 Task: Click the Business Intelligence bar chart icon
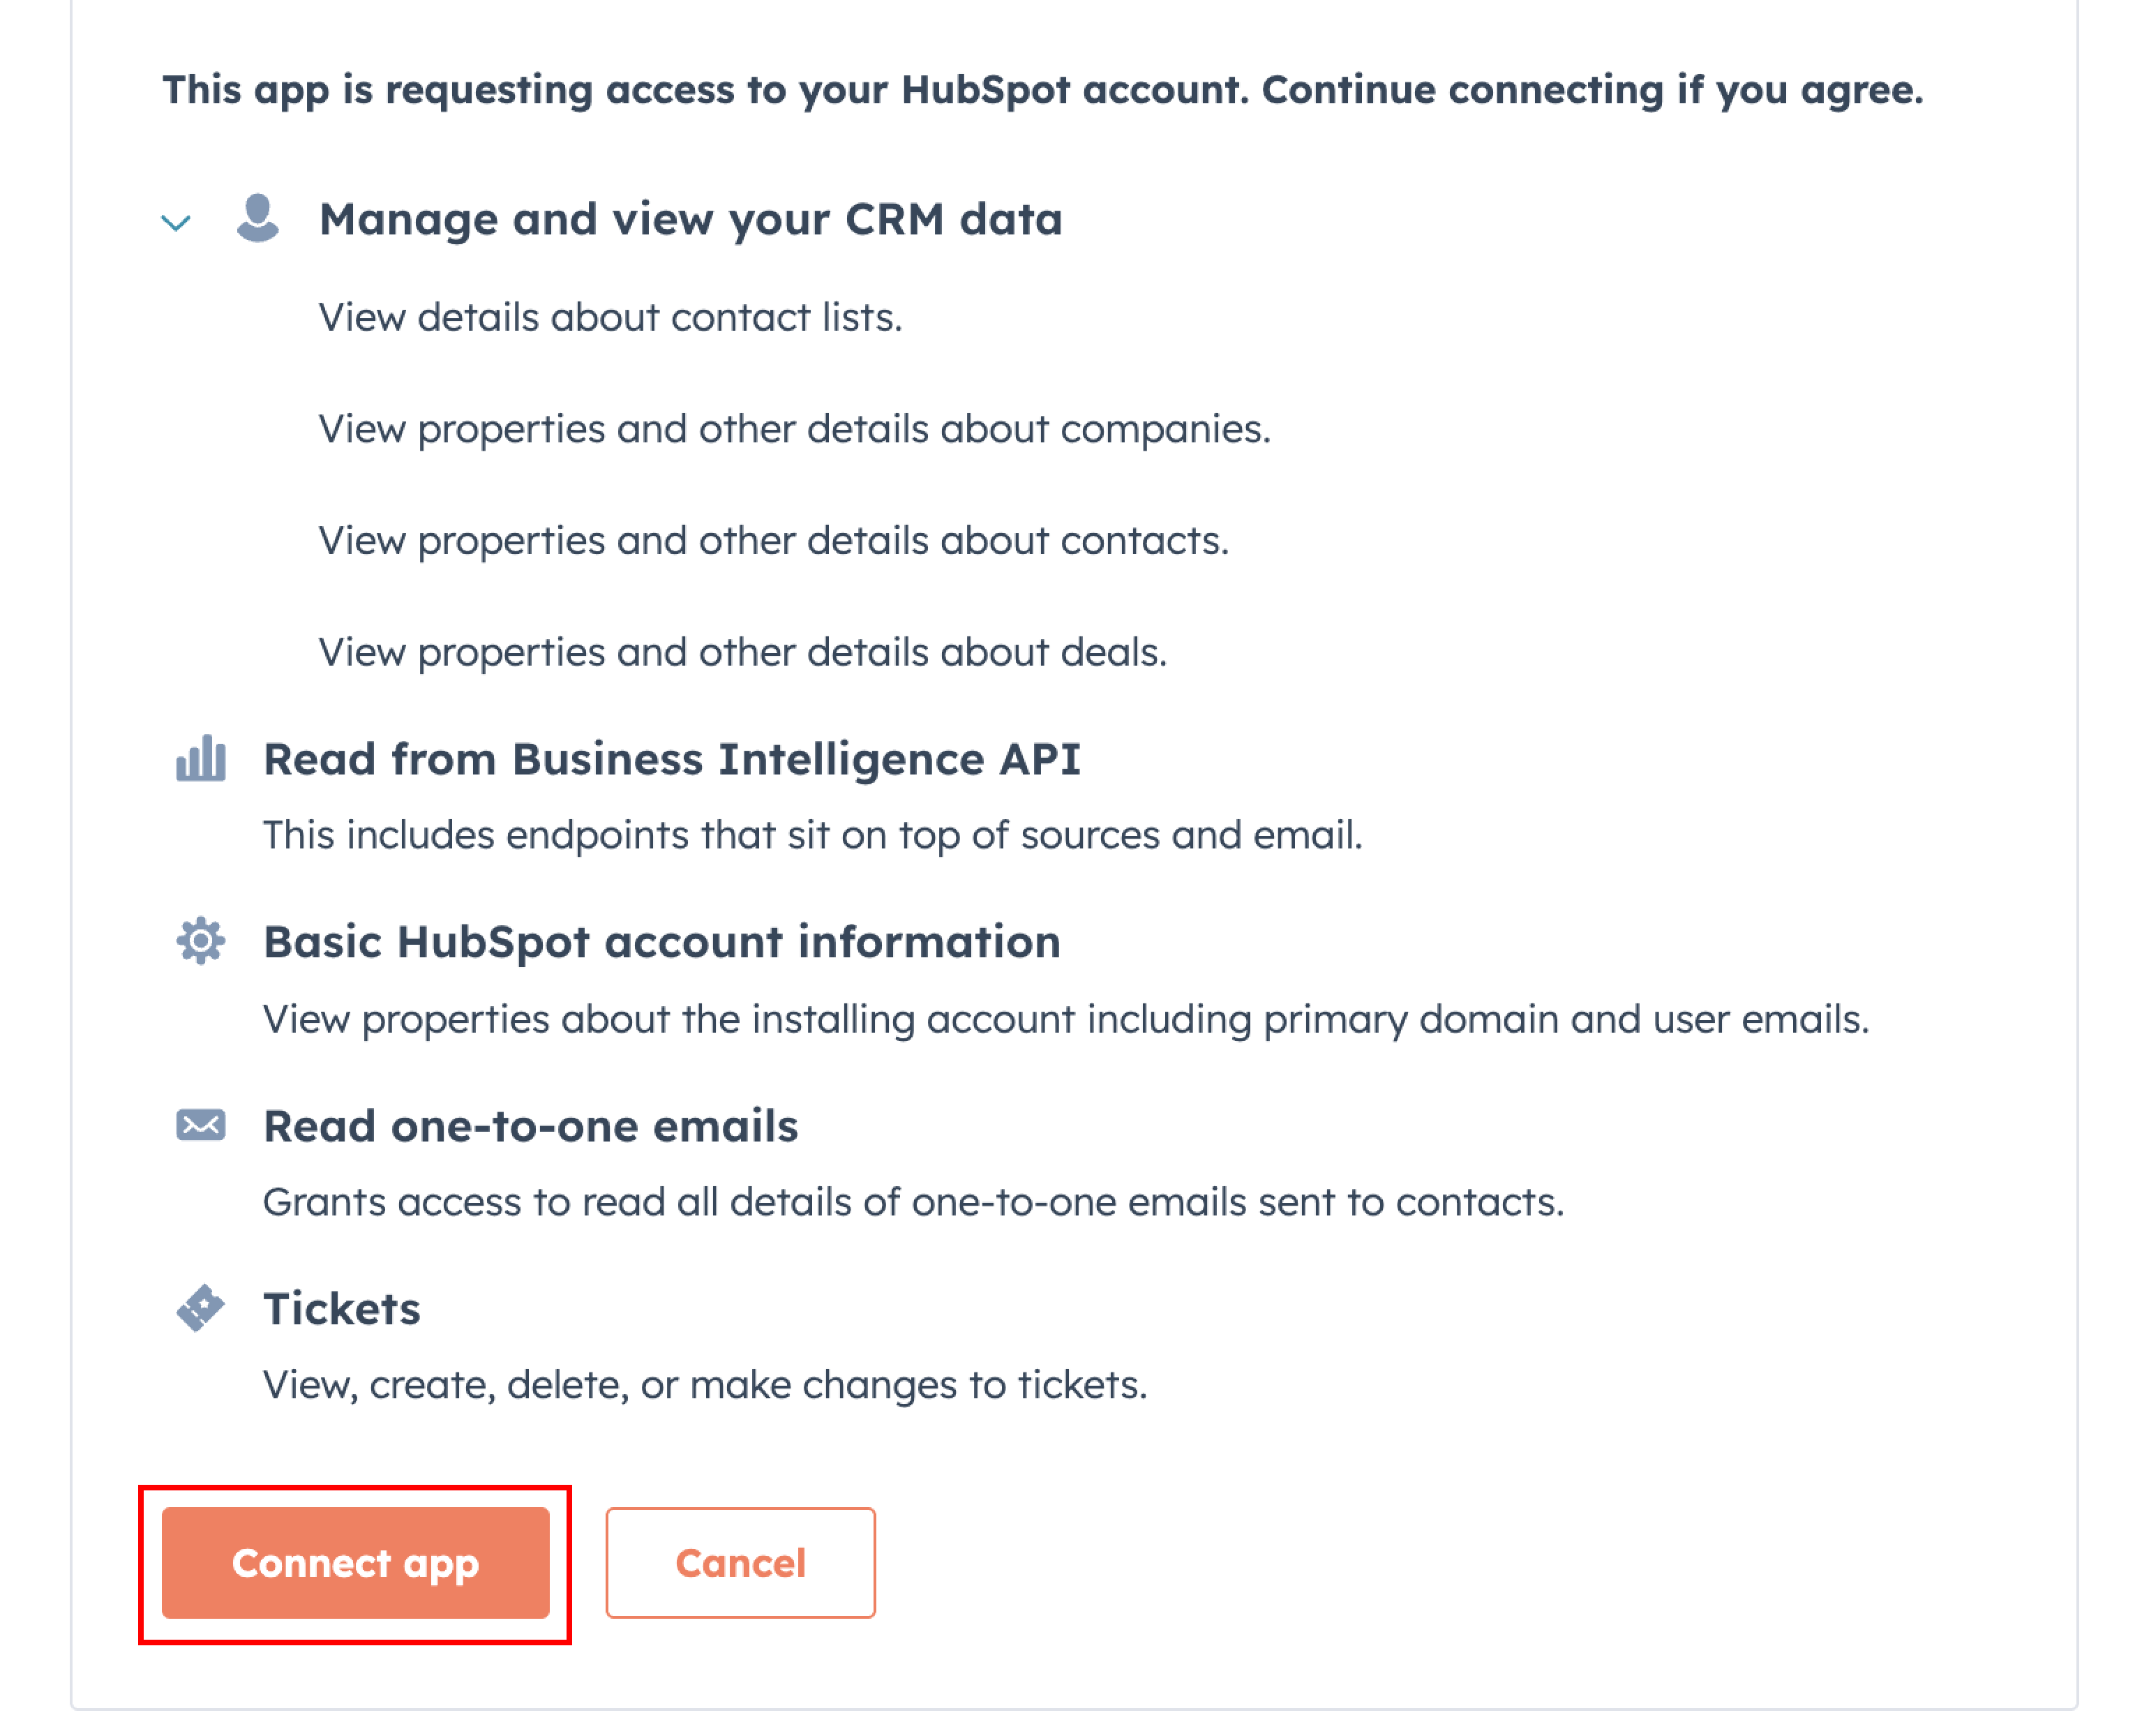[x=201, y=758]
